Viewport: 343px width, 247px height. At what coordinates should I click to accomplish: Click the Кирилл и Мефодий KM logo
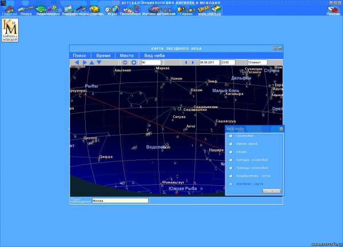pyautogui.click(x=10, y=30)
